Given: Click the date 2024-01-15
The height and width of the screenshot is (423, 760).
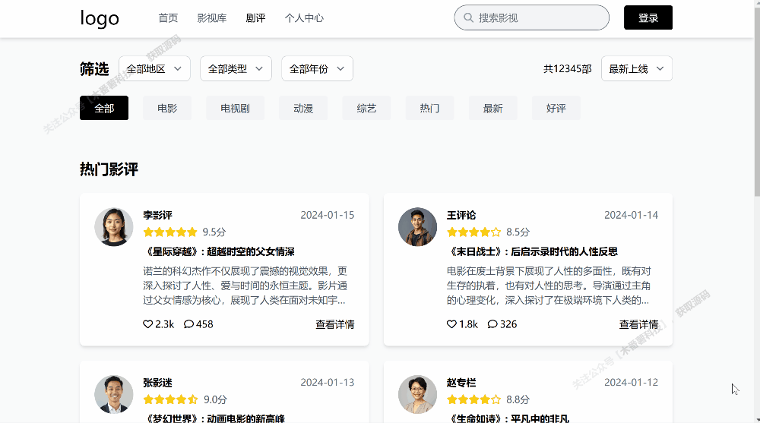Looking at the screenshot, I should click(x=327, y=215).
